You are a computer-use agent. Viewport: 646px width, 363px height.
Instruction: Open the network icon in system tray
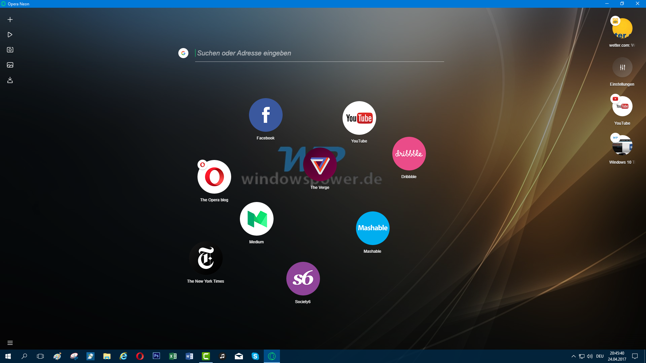tap(582, 356)
